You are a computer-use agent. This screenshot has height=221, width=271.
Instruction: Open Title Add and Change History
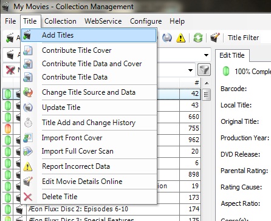point(89,123)
